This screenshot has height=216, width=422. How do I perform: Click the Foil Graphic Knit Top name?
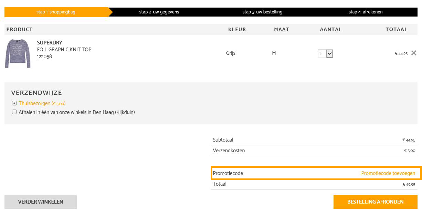click(64, 50)
